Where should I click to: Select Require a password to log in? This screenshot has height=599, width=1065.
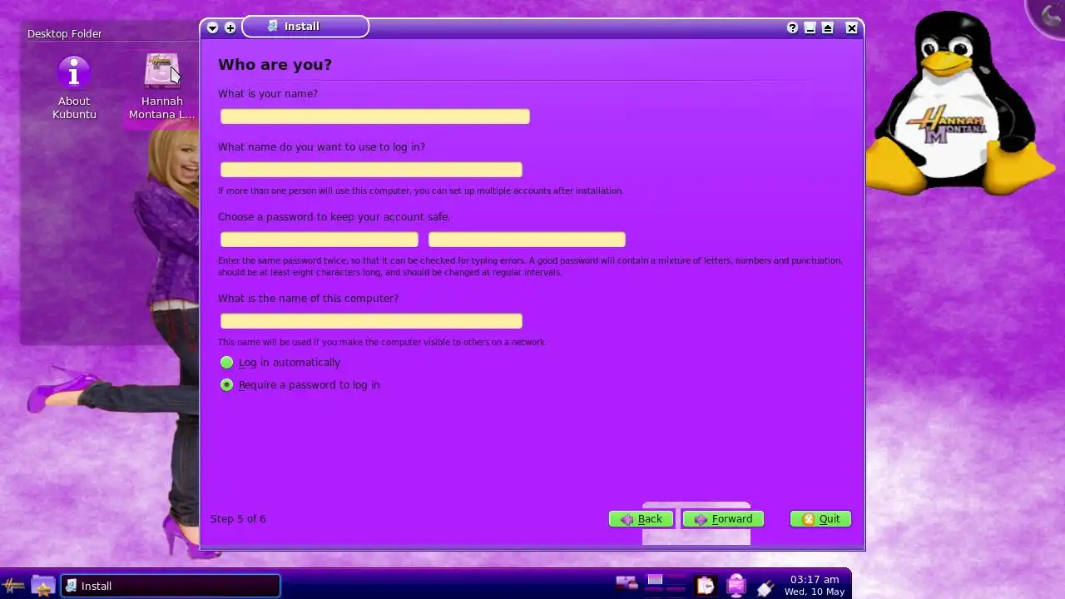pyautogui.click(x=300, y=385)
